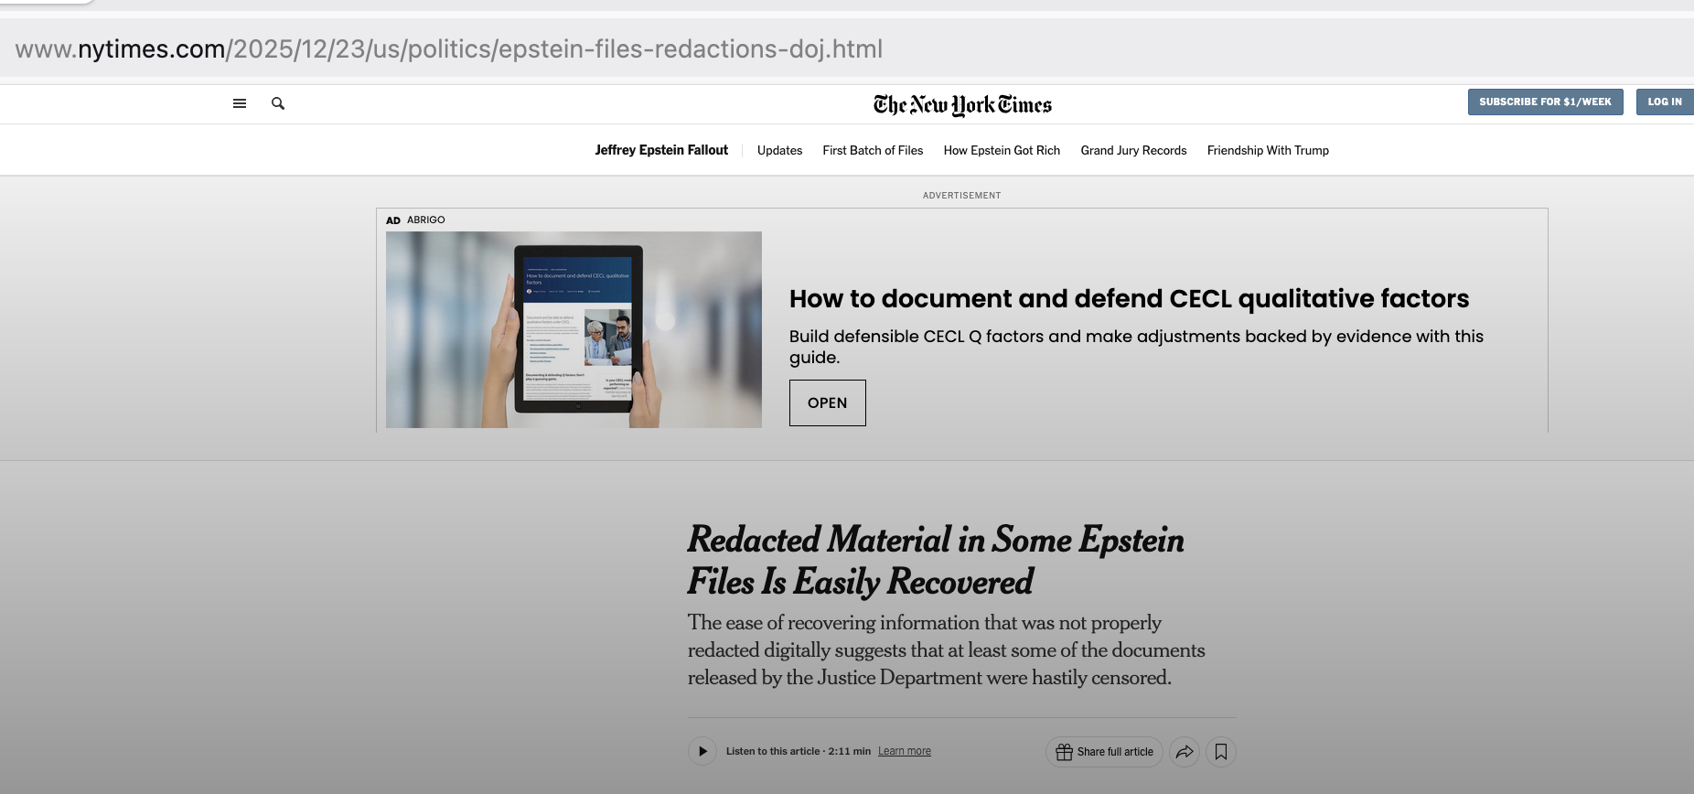Click the article summary paragraph
The image size is (1694, 794).
[x=947, y=650]
